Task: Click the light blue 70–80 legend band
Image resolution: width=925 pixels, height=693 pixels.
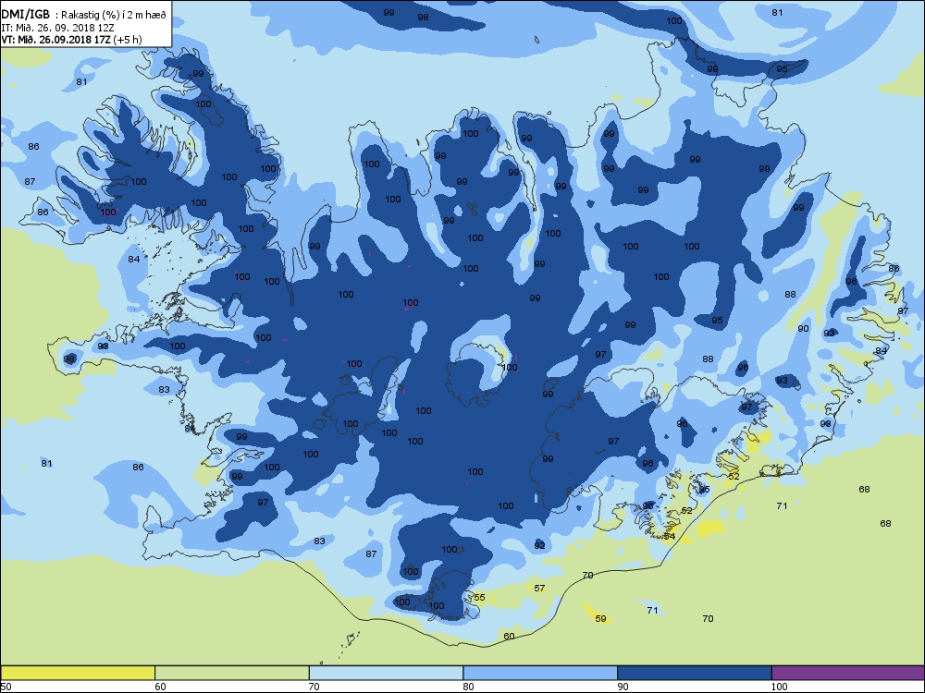Action: click(386, 673)
